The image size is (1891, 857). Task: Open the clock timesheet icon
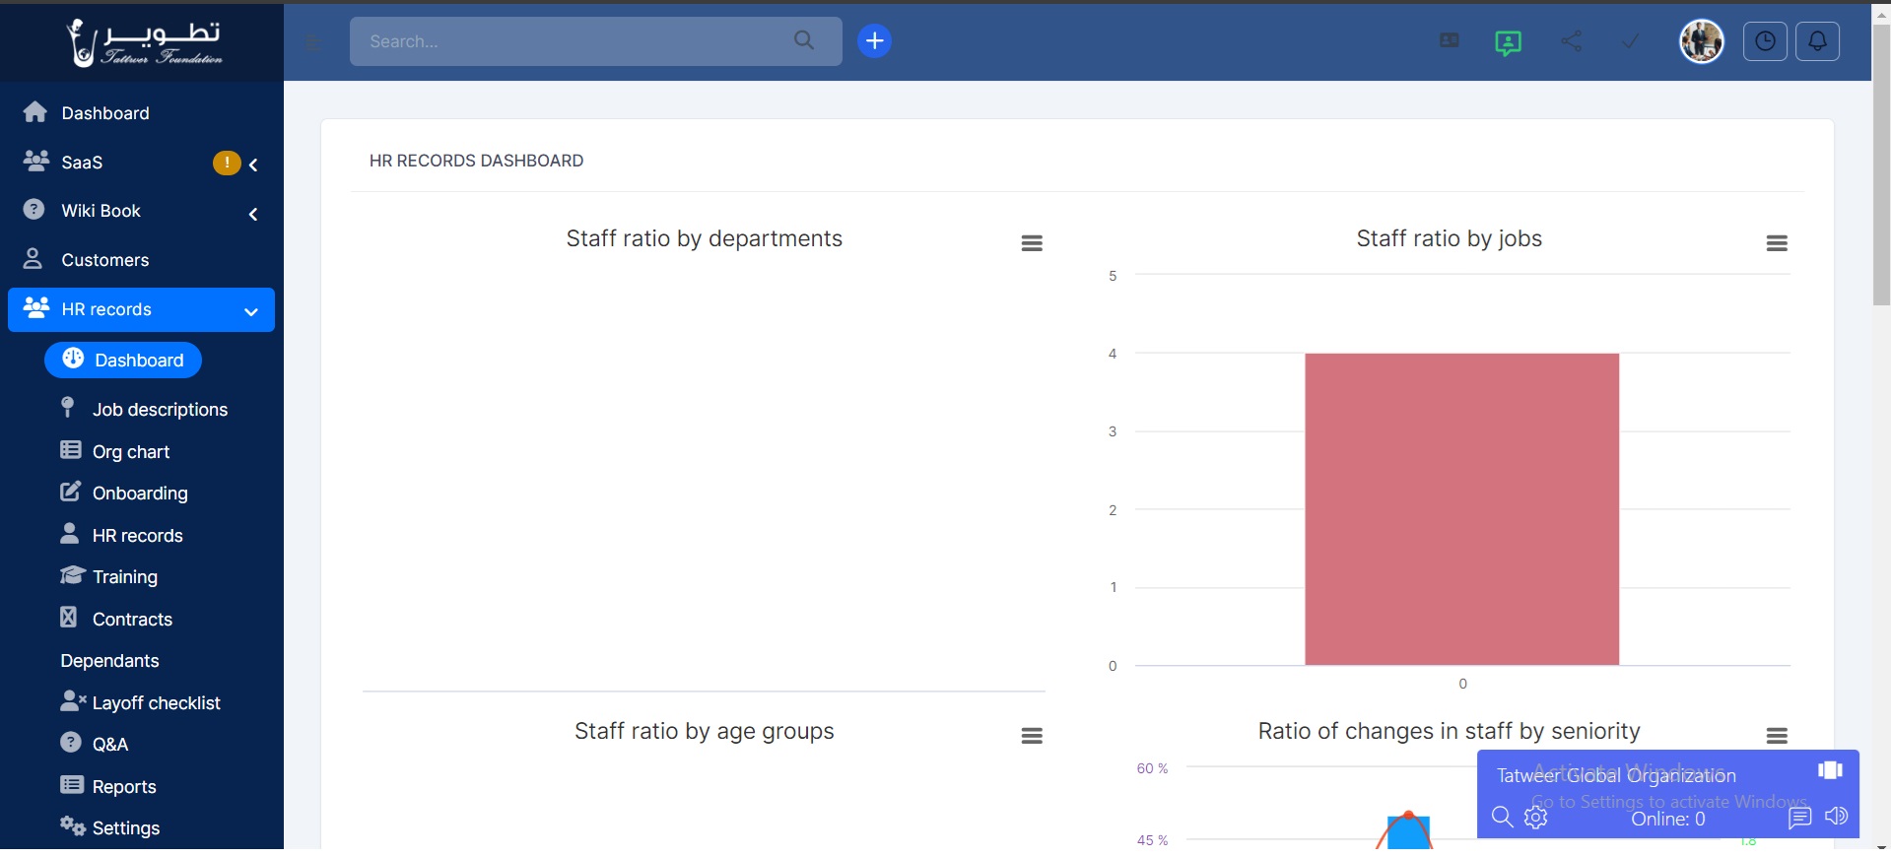pos(1764,41)
